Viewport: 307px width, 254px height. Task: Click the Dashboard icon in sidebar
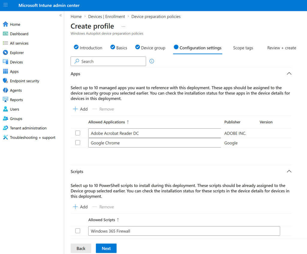coord(5,34)
